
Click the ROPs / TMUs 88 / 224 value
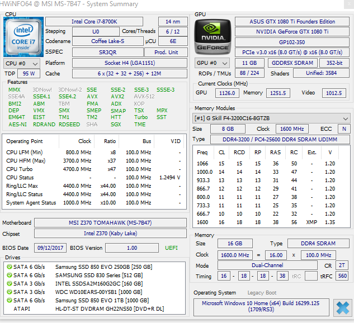(x=249, y=73)
